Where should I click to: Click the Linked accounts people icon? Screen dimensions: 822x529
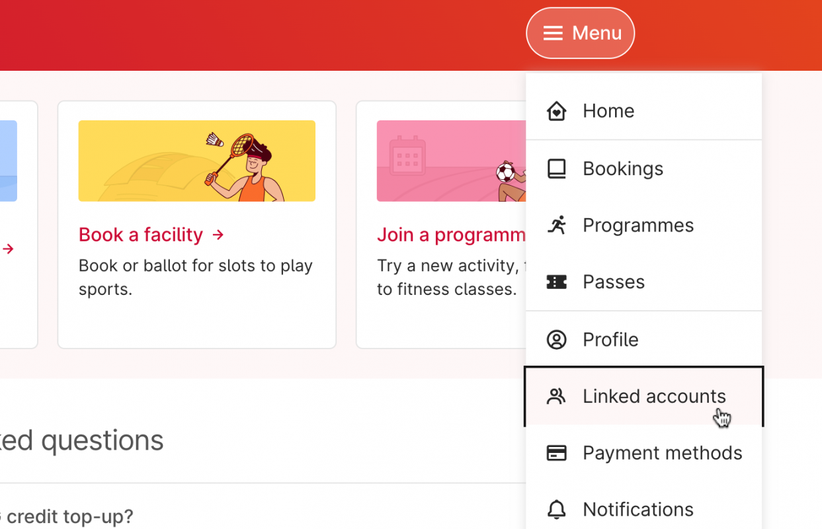pos(556,396)
